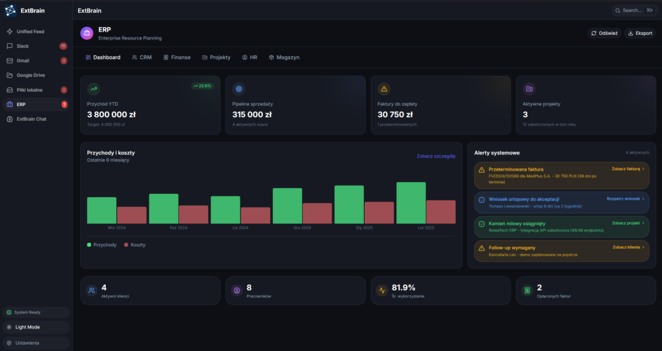This screenshot has height=351, width=662.
Task: Click the Search input field
Action: [x=633, y=10]
